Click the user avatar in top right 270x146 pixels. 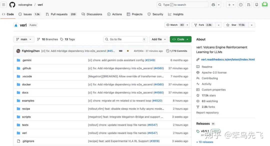265,5
